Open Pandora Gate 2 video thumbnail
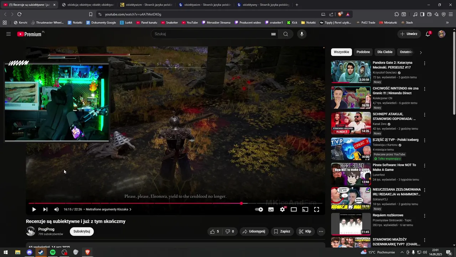 (351, 72)
